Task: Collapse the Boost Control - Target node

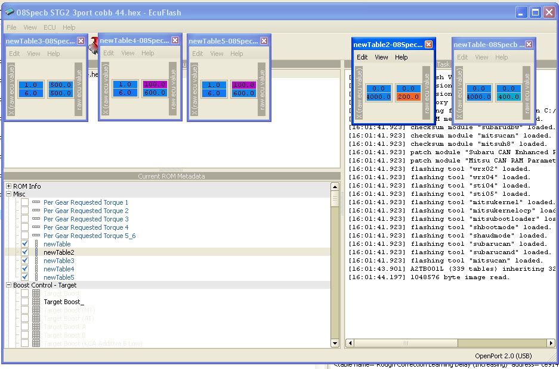Action: click(x=8, y=285)
